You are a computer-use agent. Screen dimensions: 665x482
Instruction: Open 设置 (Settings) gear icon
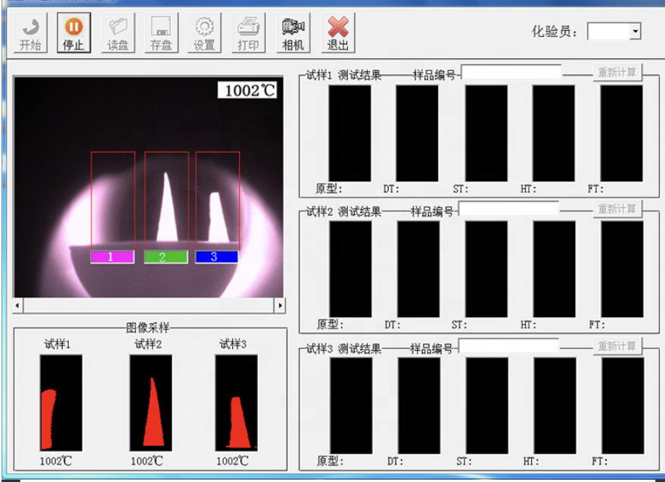point(204,33)
